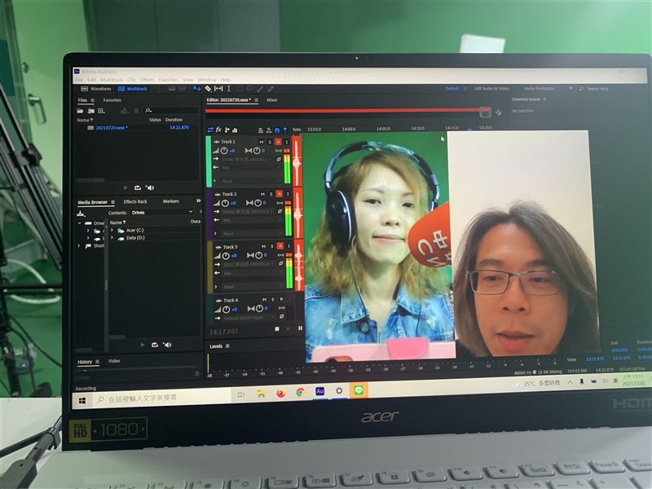This screenshot has width=652, height=489.
Task: Open Track 1 input device dropdown
Action: coord(247,159)
